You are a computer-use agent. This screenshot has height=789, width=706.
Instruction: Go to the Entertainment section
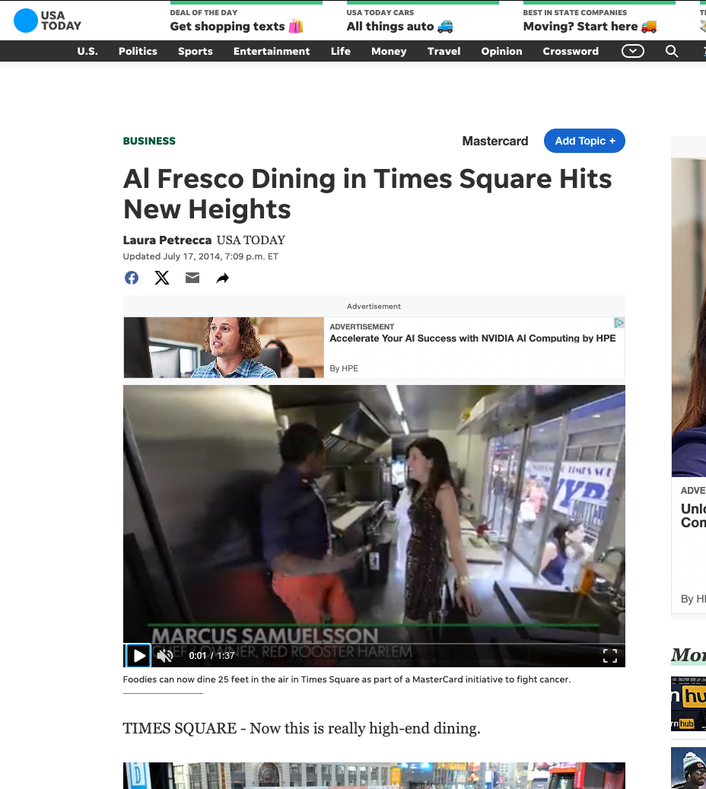point(272,51)
